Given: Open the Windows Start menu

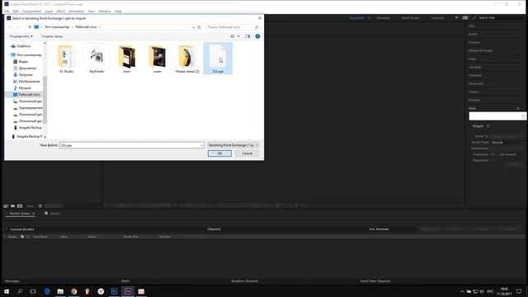Looking at the screenshot, I should tap(7, 291).
